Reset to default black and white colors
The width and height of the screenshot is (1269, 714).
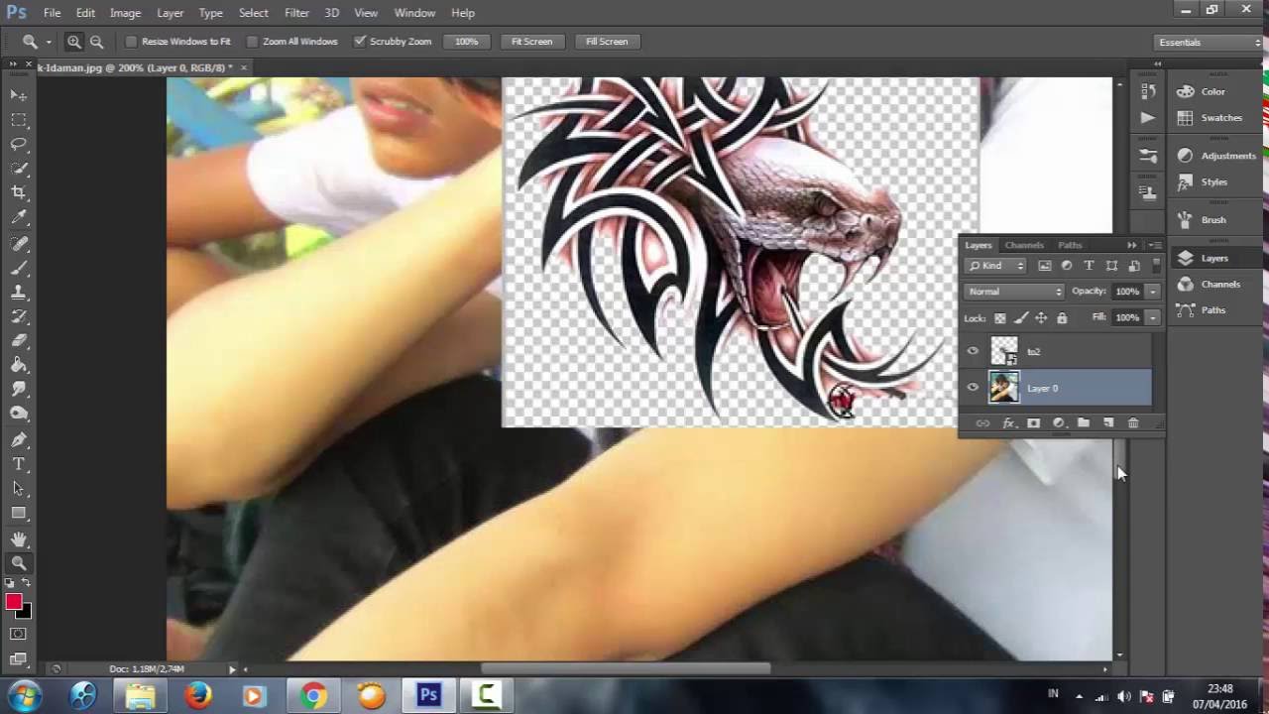[x=10, y=583]
